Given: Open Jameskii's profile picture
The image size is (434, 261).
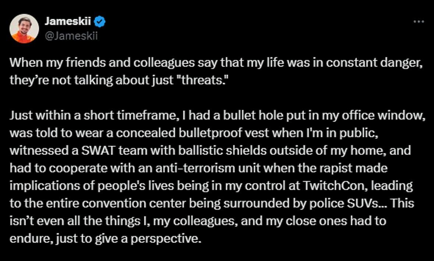Looking at the screenshot, I should [x=24, y=29].
